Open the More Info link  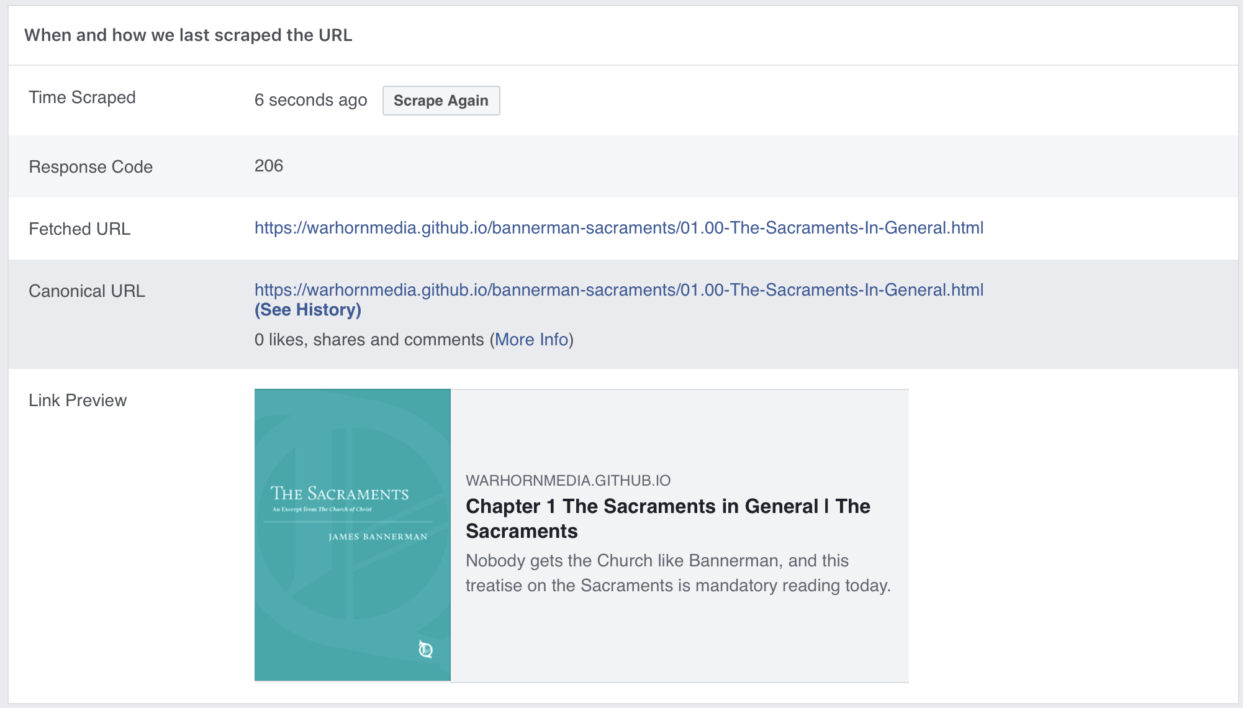point(531,340)
